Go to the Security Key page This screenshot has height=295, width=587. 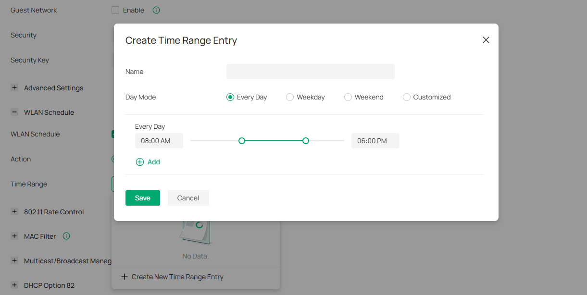29,60
